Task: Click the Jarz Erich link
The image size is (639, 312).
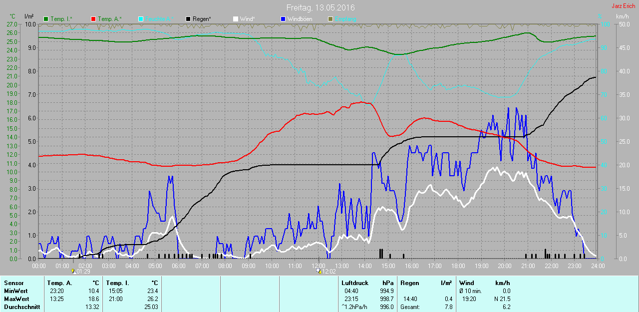Action: pos(623,6)
